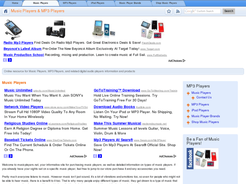
Task: Open the Shop Music Players tab
Action: tap(166, 3)
